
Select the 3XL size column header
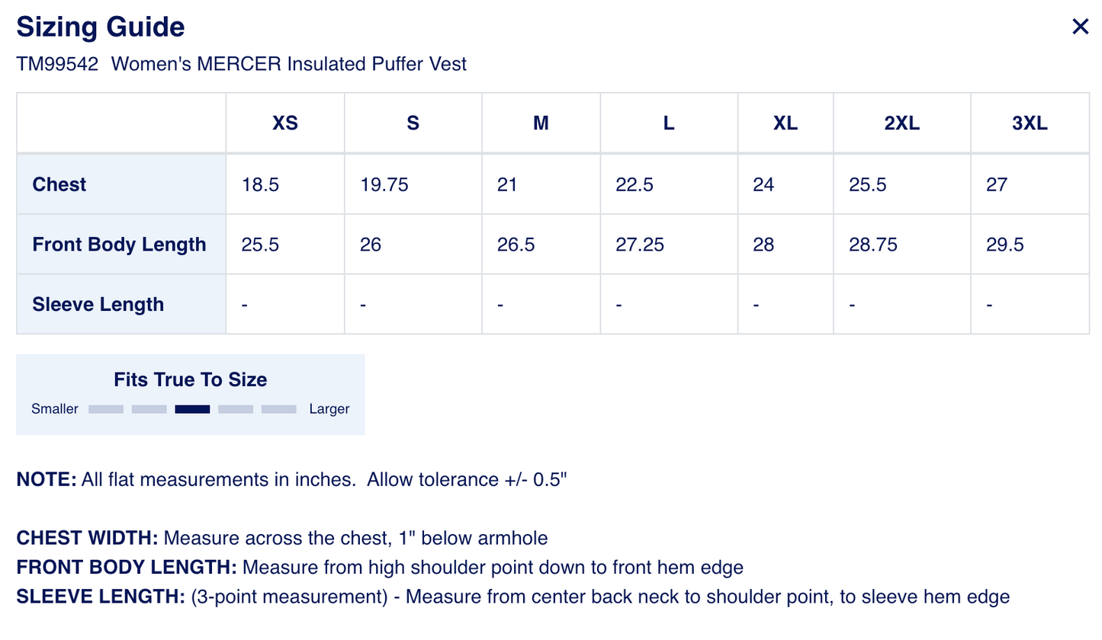(x=1030, y=123)
